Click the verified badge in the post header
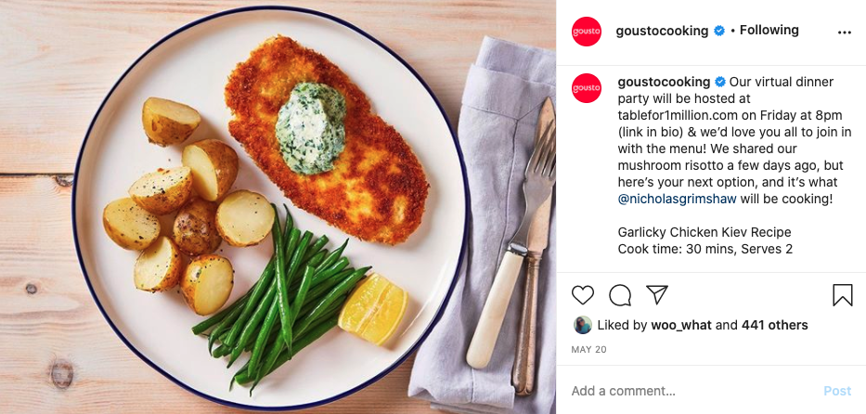The image size is (866, 414). click(718, 31)
